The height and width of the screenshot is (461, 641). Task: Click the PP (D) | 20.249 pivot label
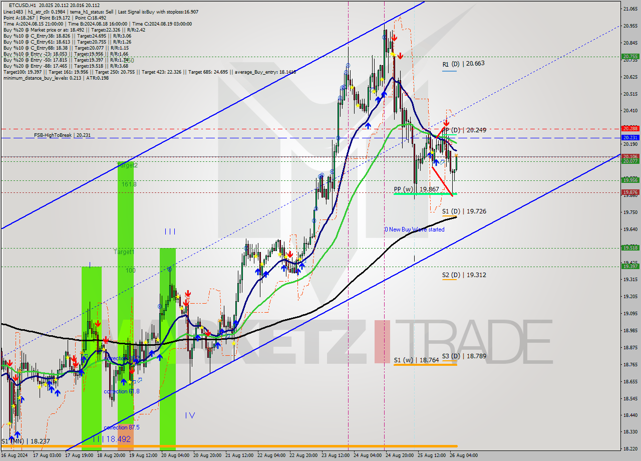(x=465, y=130)
